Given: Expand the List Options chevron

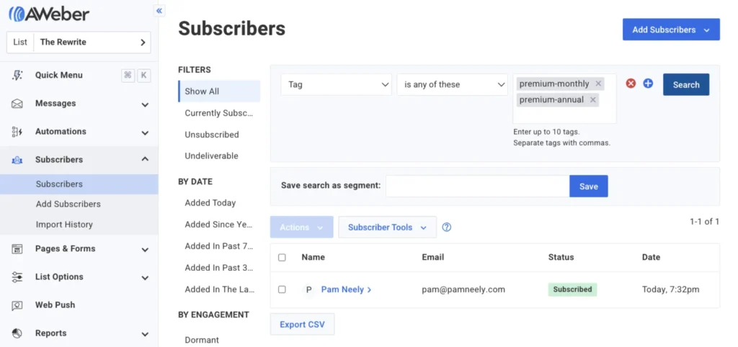Looking at the screenshot, I should tap(145, 278).
